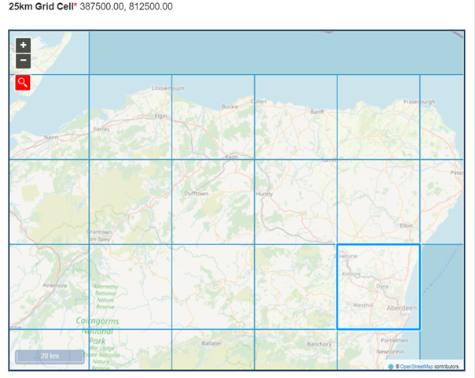Viewport: 475px width, 378px height.
Task: Zoom in on the map
Action: 23,46
